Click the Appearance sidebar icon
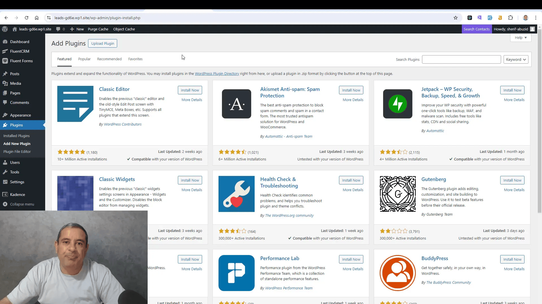542x304 pixels. click(6, 115)
